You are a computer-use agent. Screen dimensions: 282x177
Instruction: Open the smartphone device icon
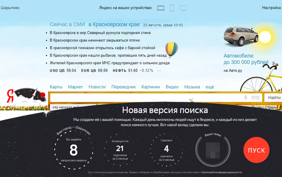[172, 8]
